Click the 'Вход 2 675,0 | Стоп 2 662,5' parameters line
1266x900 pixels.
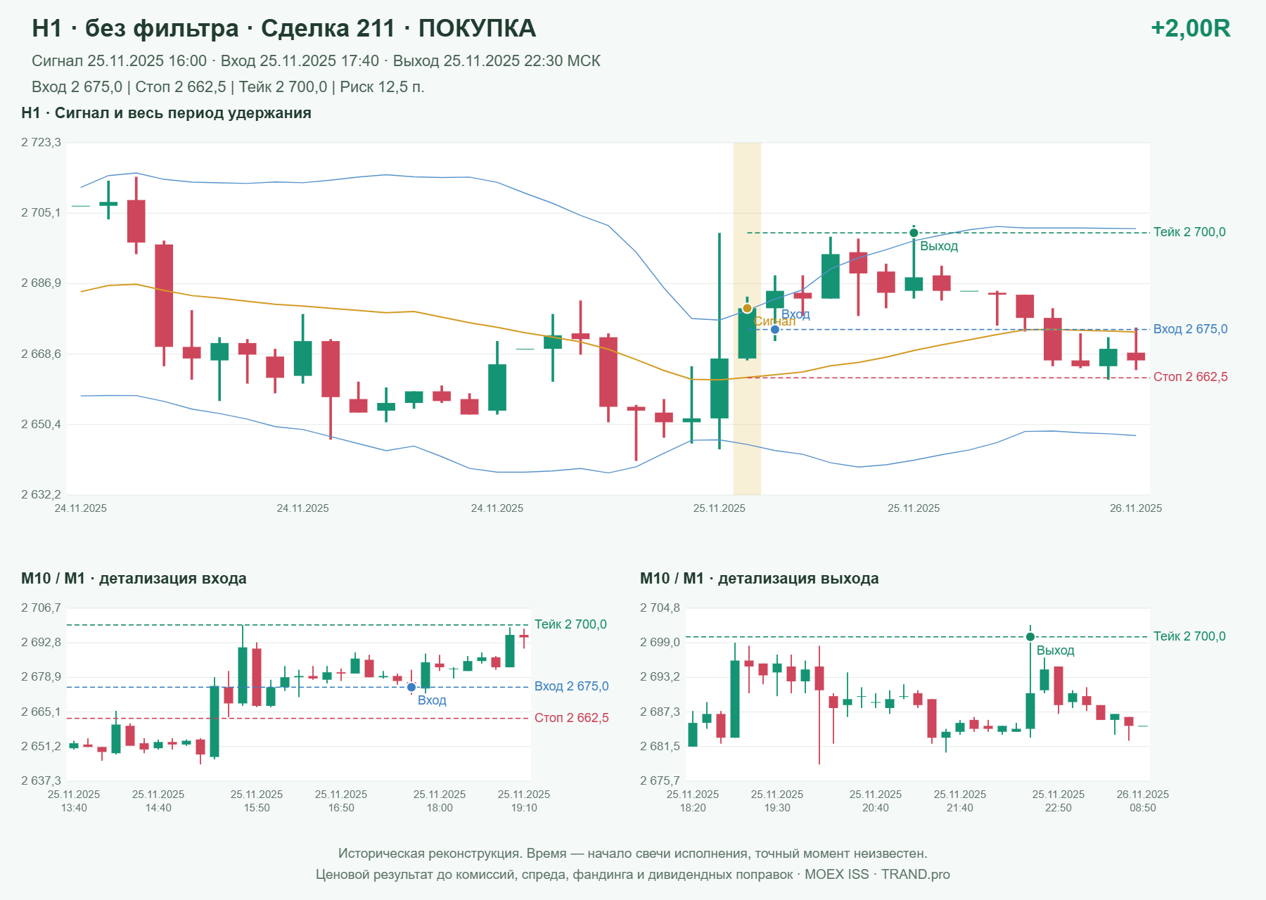[228, 87]
